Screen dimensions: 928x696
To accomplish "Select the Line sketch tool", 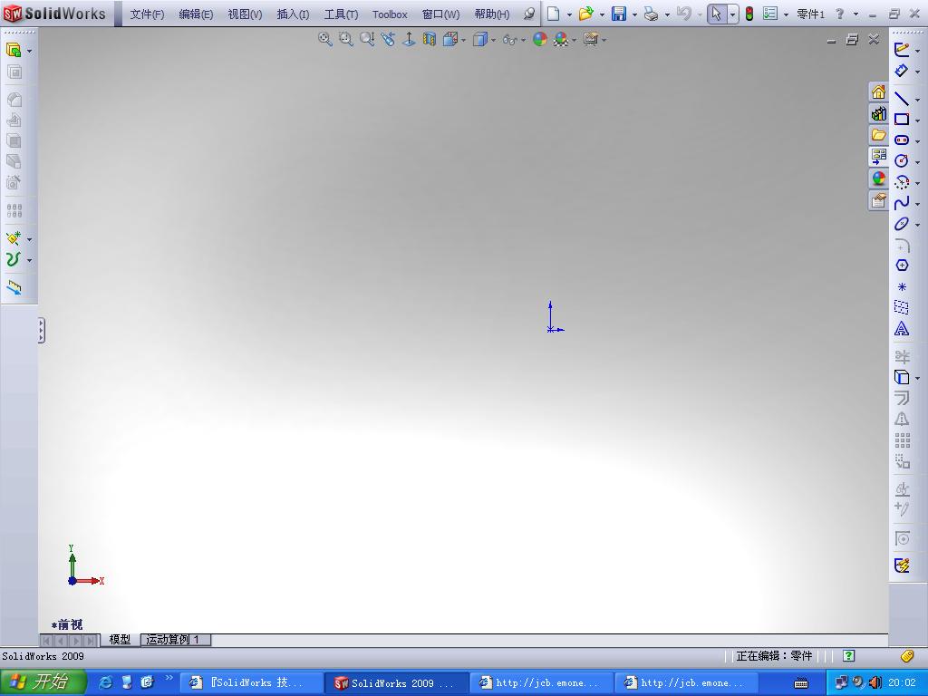I will point(902,98).
